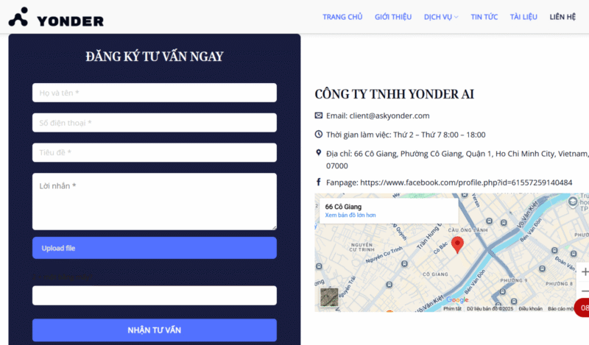Viewport: 589px width, 345px height.
Task: Open Tin tức in navigation
Action: pyautogui.click(x=484, y=17)
